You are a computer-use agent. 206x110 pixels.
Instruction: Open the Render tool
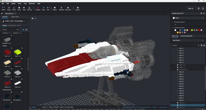tap(55, 9)
